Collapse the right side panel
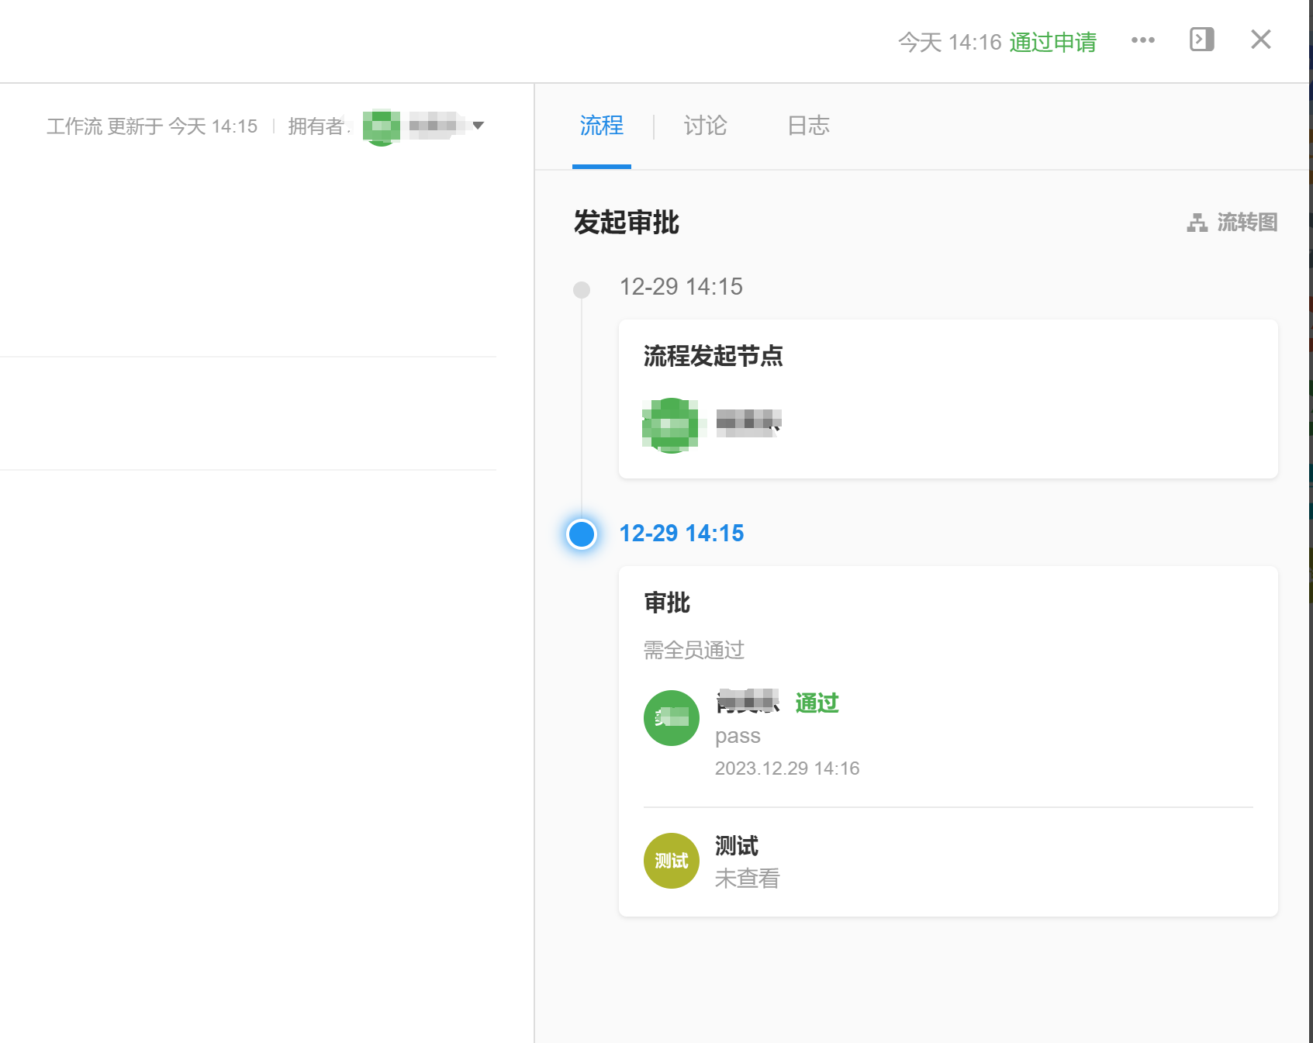Image resolution: width=1313 pixels, height=1043 pixels. coord(1201,40)
